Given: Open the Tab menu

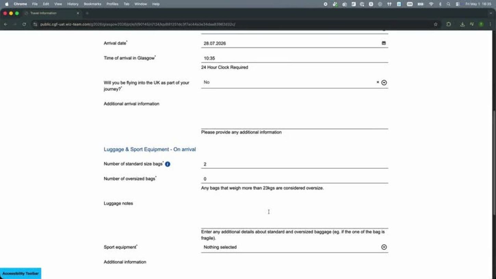Looking at the screenshot, I should 126,4.
